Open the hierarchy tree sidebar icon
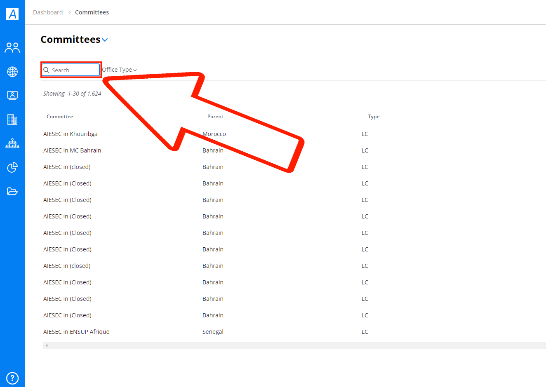Viewport: 546px width, 387px height. (x=12, y=143)
